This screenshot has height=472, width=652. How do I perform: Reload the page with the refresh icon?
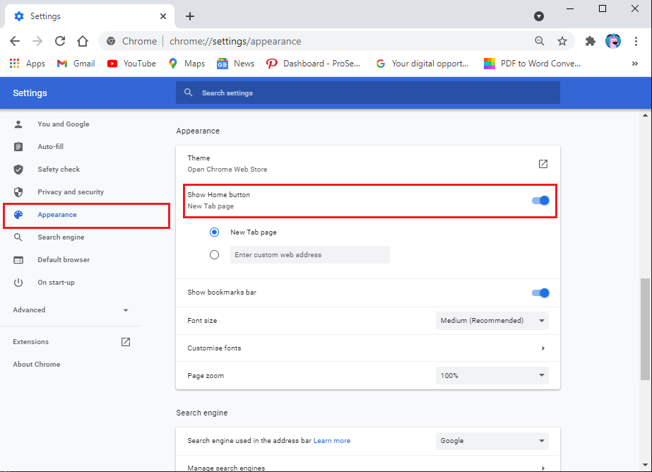coord(60,41)
